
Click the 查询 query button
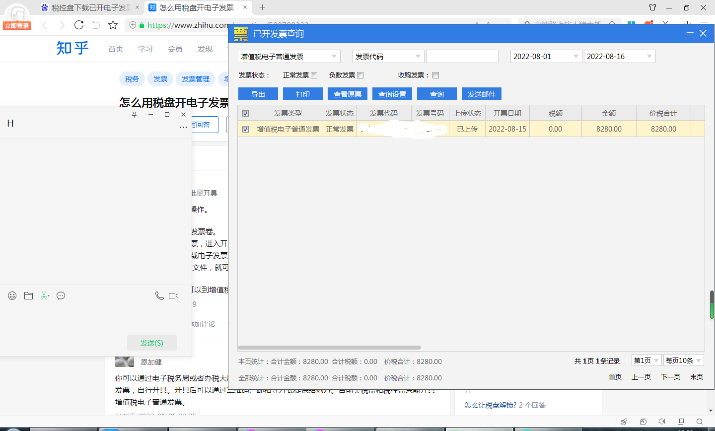click(437, 94)
